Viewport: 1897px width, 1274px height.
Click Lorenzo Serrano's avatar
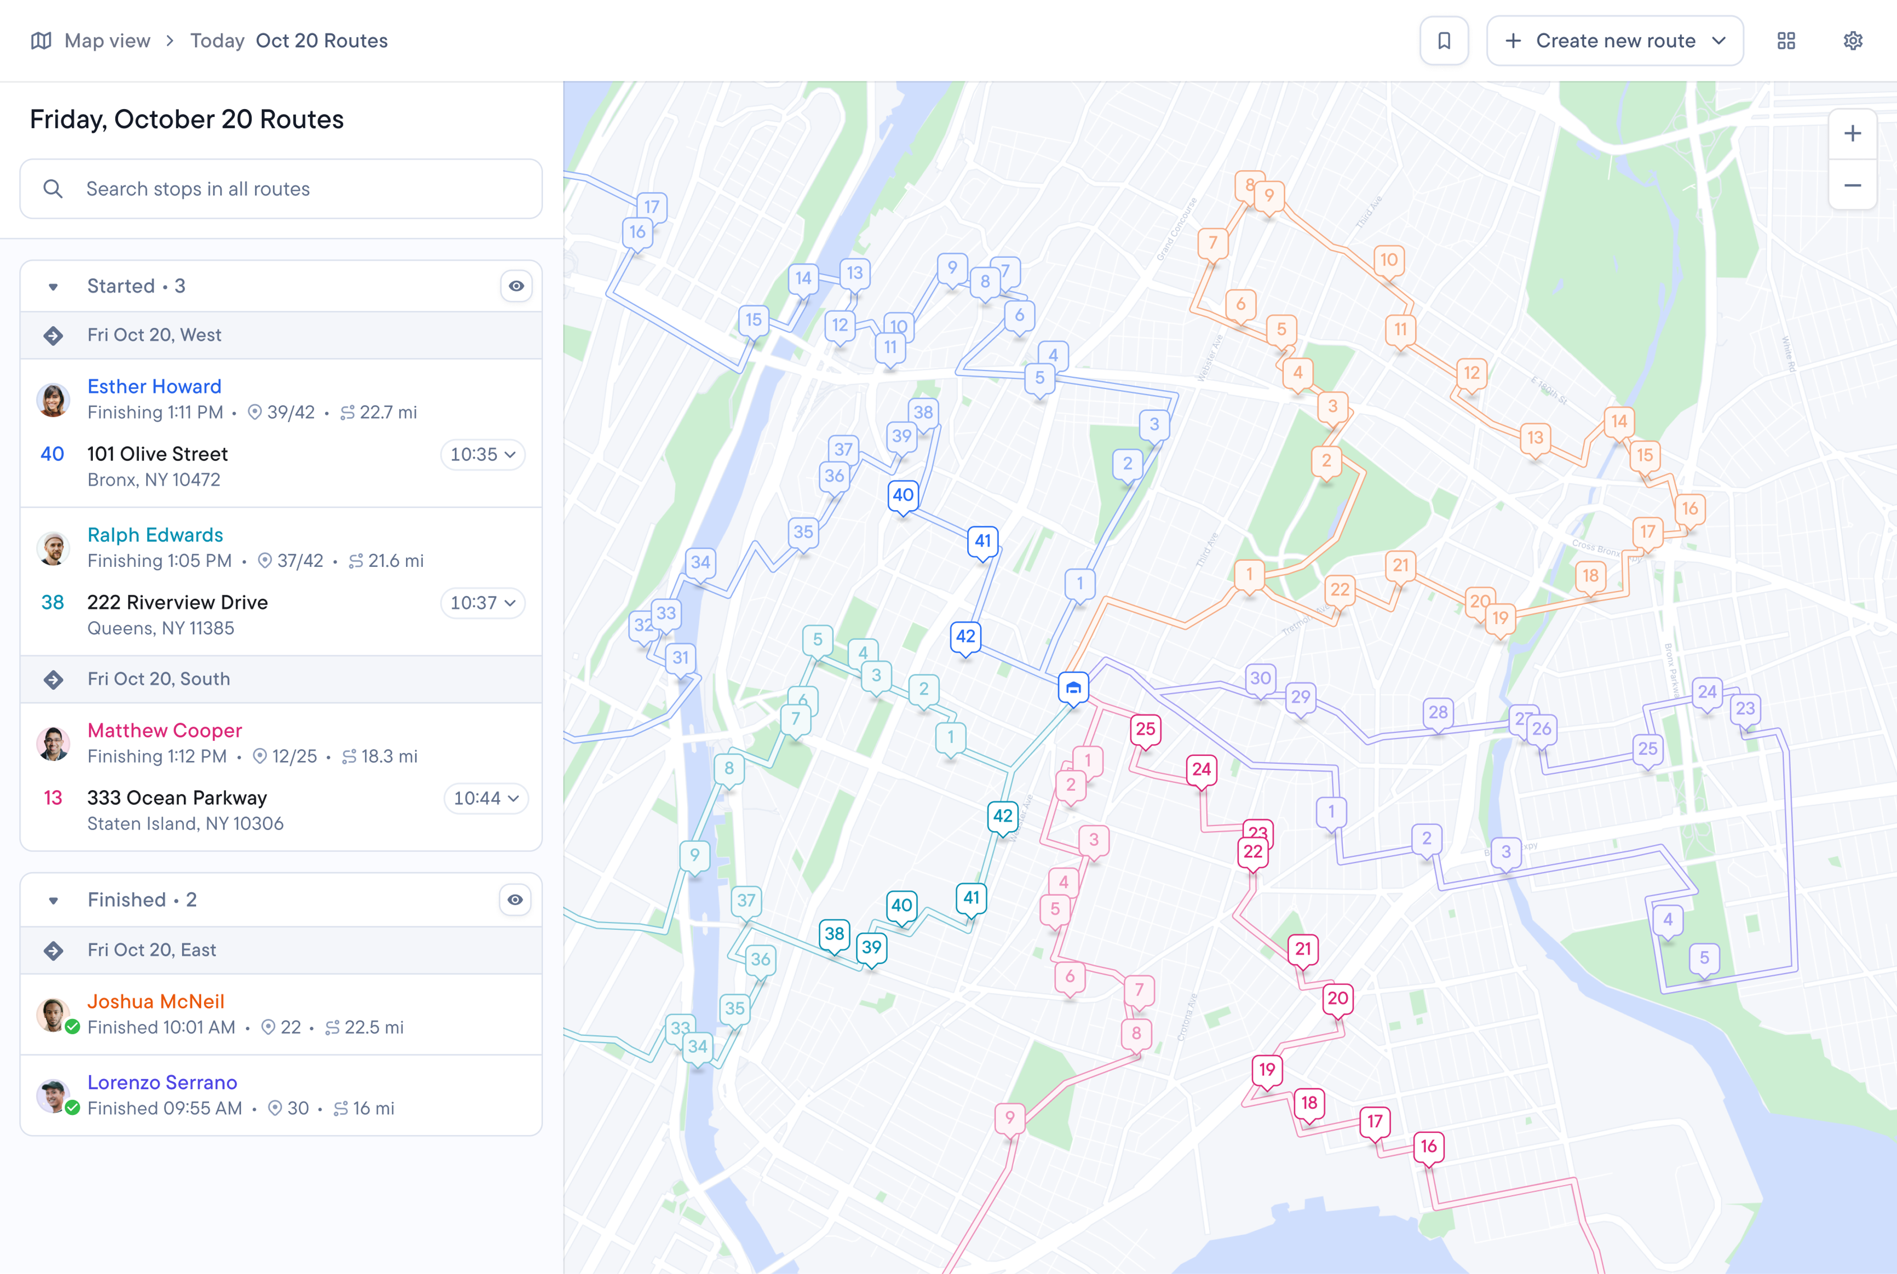point(53,1096)
